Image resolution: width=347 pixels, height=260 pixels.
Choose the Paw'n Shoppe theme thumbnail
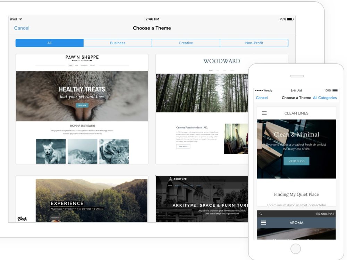pos(82,109)
